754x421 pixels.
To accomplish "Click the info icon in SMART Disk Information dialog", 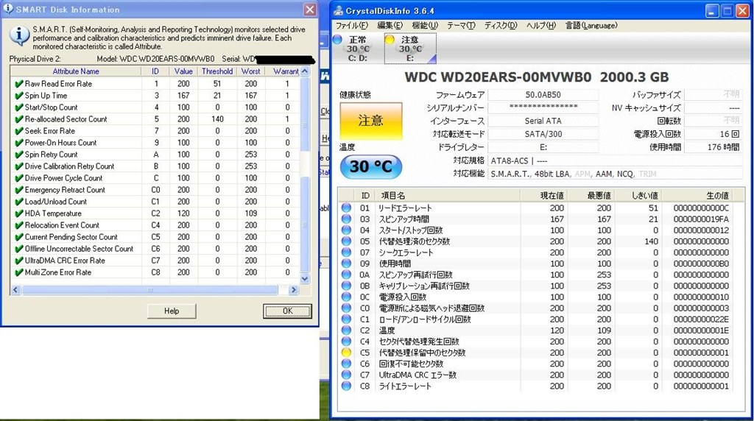I will (x=19, y=35).
